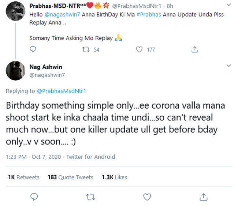The height and width of the screenshot is (206, 238).
Task: Like Nag Ashwin's tweet with heart icon
Action: click(147, 197)
